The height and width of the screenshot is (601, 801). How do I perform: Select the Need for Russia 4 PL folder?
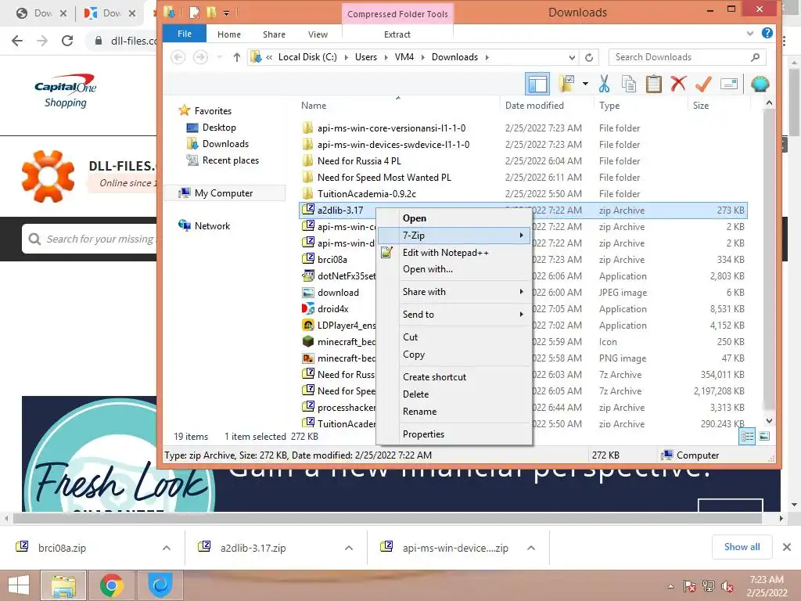click(358, 161)
